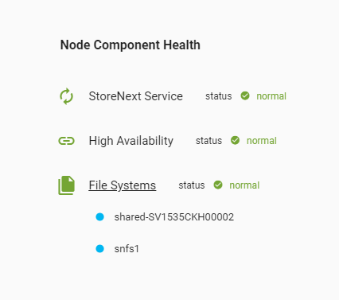
Task: Click the status label next to File Systems
Action: click(192, 185)
